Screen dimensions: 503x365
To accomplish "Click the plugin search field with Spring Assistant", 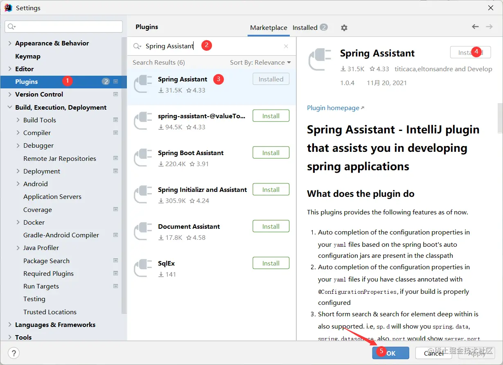I will tap(212, 46).
